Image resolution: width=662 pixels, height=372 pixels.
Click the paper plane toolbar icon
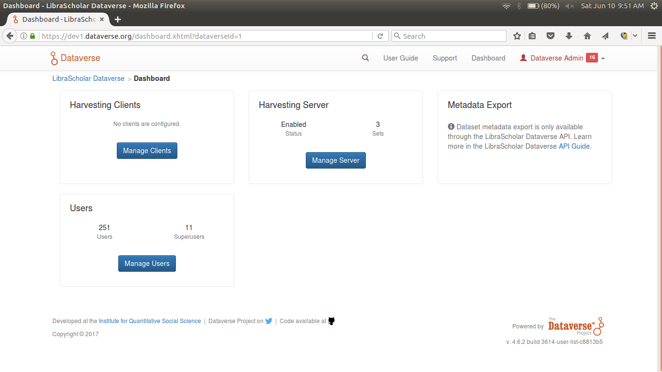click(605, 36)
